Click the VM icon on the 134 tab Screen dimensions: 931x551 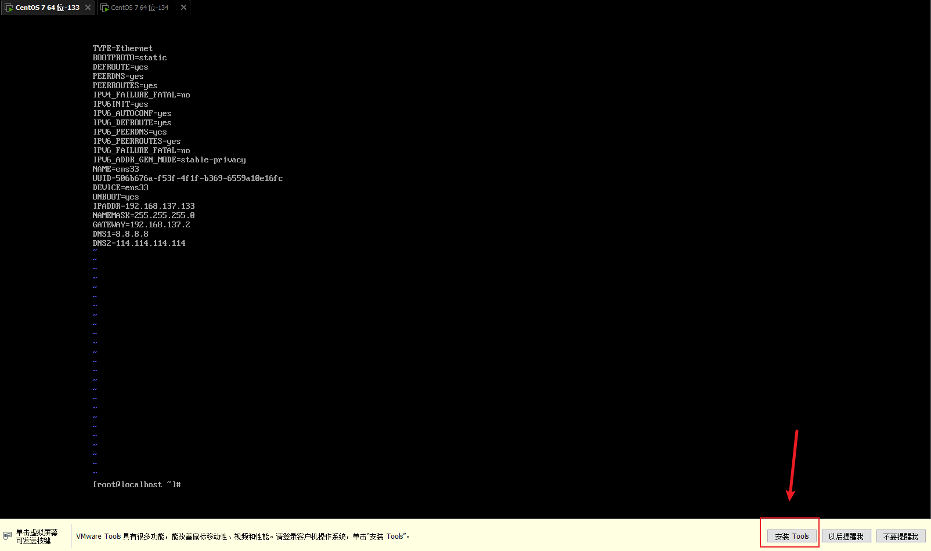coord(104,8)
